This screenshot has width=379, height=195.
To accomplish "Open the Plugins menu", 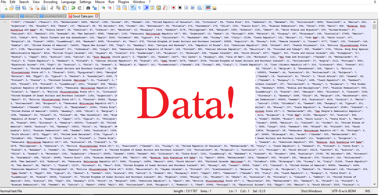I will [x=124, y=2].
